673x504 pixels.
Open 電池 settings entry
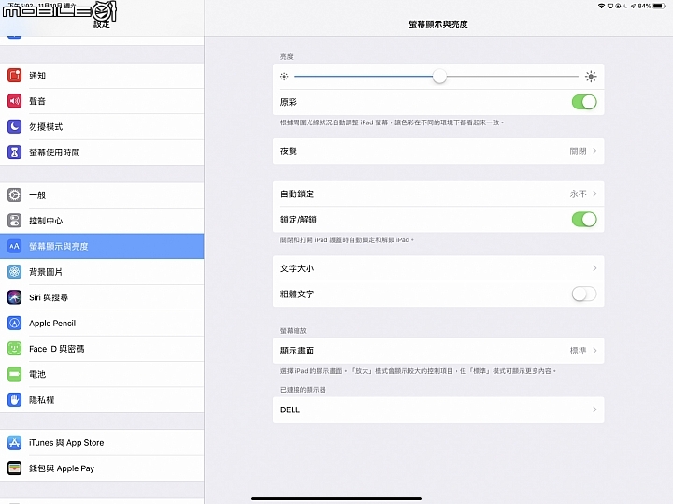tap(102, 374)
